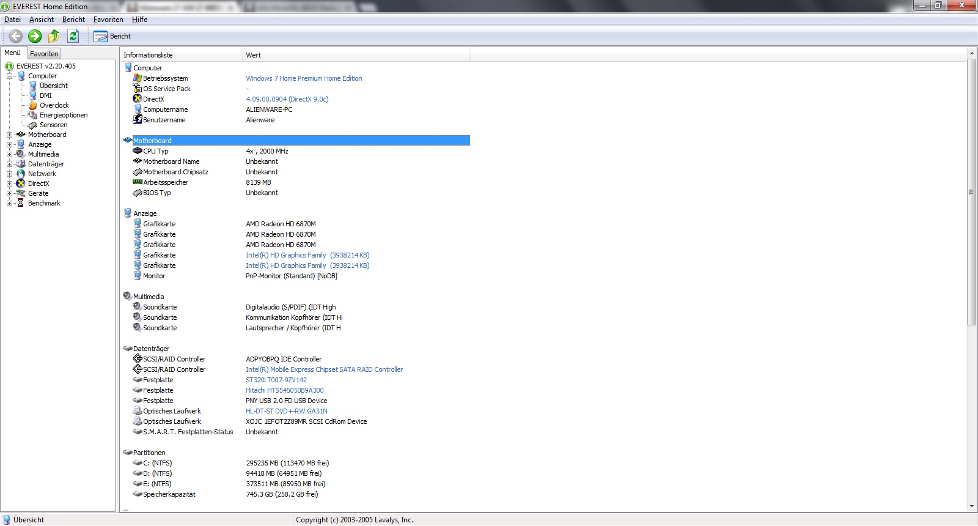978x526 pixels.
Task: Select the Lautsprecher / Kopfhörer sound card value
Action: pyautogui.click(x=293, y=328)
